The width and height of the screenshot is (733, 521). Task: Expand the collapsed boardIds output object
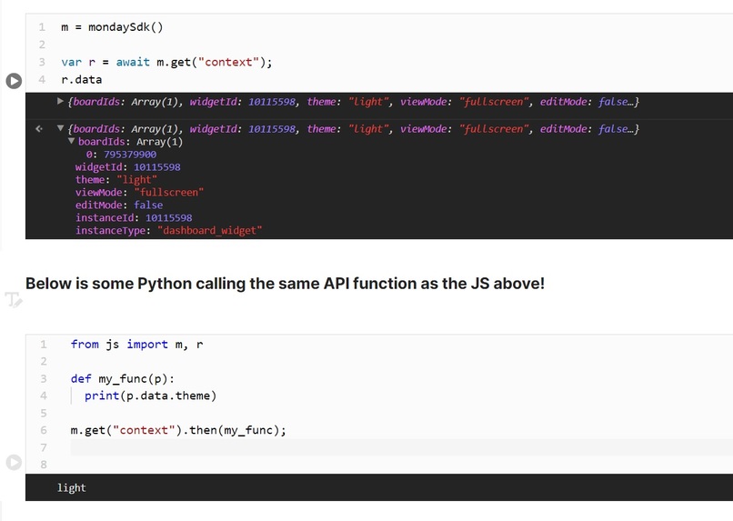[60, 101]
